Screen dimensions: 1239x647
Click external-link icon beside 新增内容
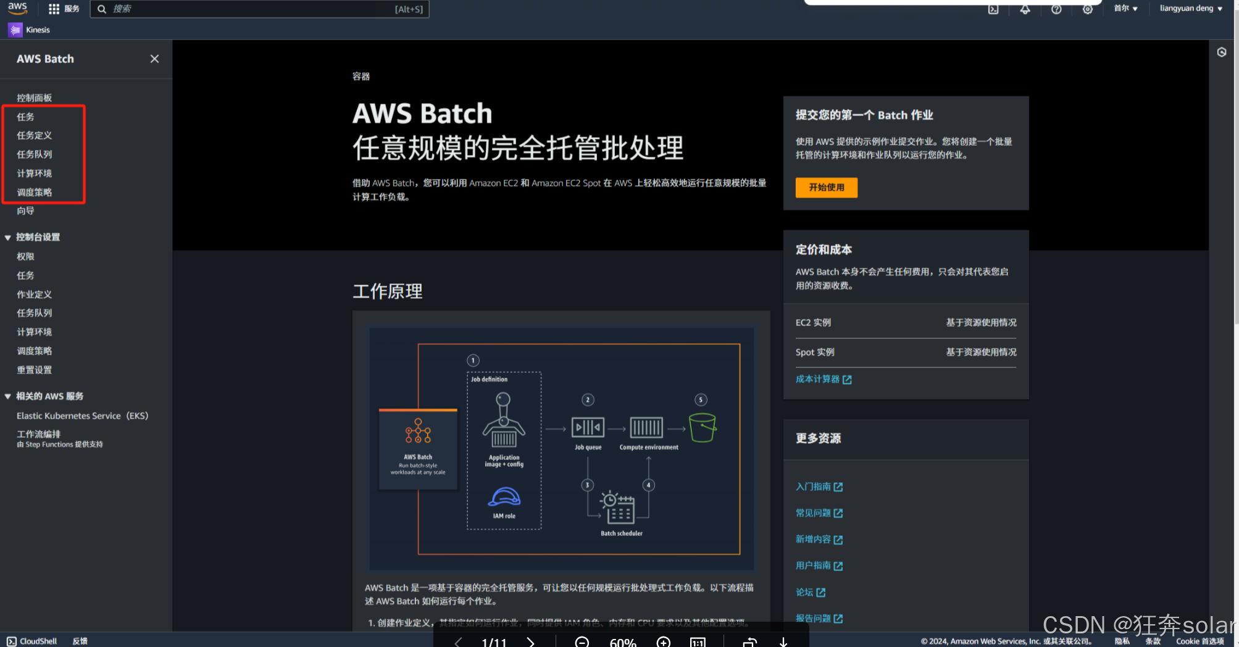838,540
